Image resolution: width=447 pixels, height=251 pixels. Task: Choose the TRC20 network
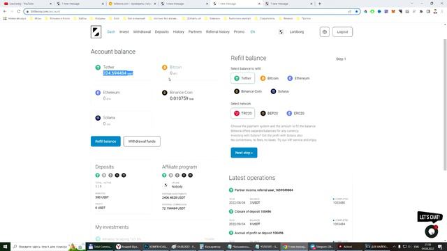(x=242, y=113)
